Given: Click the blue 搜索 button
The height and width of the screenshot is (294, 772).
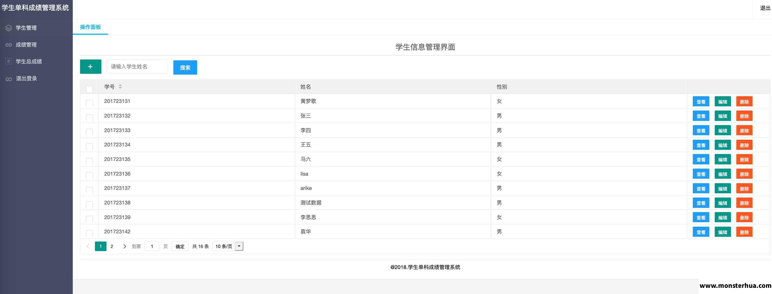Looking at the screenshot, I should 185,67.
